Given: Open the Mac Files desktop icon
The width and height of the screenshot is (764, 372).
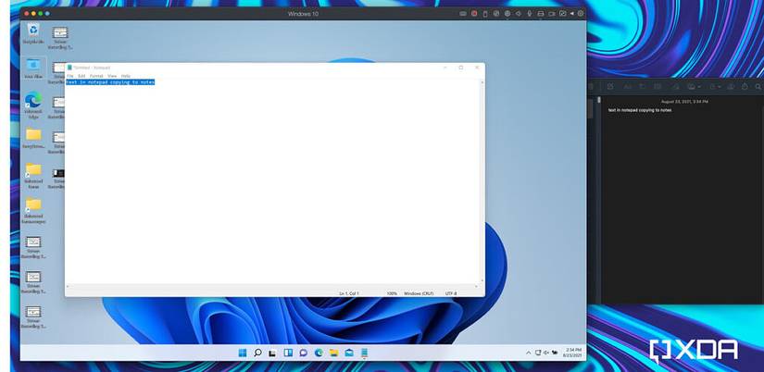Looking at the screenshot, I should [33, 68].
